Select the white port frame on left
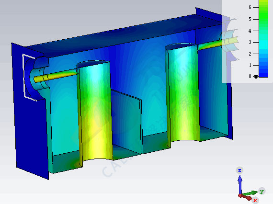Screen dimensions: 273x204 [x=29, y=78]
